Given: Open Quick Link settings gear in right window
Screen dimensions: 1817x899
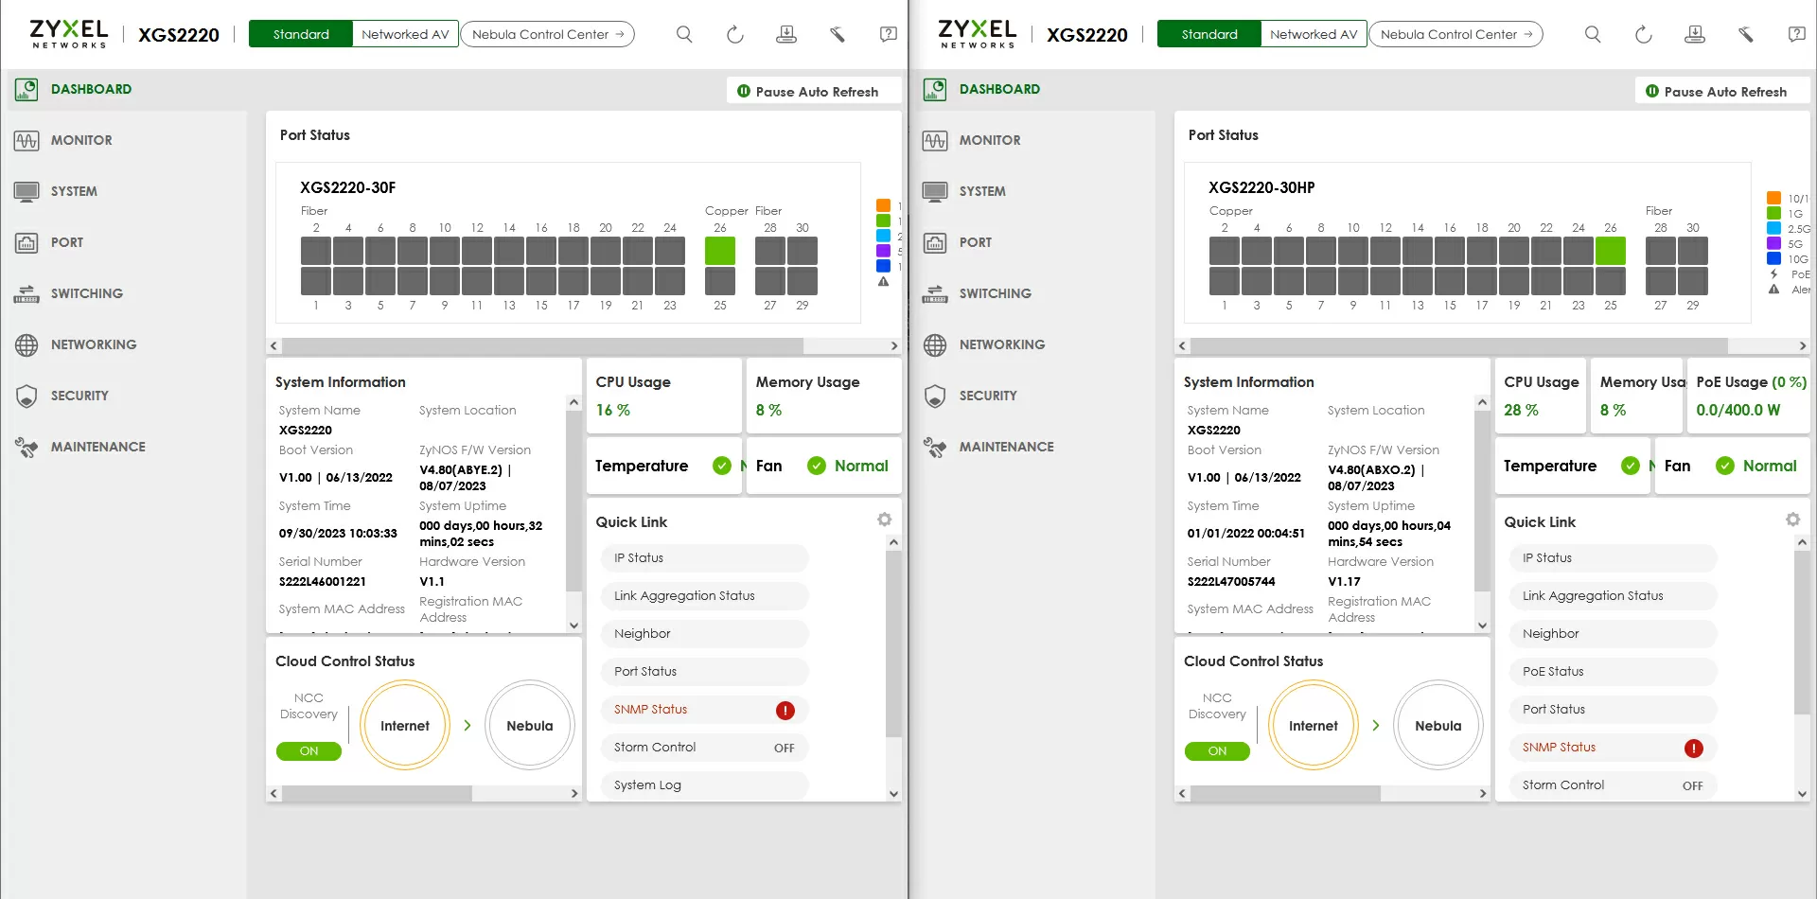Looking at the screenshot, I should (1792, 520).
